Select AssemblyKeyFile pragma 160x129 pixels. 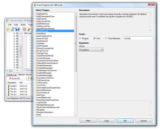[55, 36]
